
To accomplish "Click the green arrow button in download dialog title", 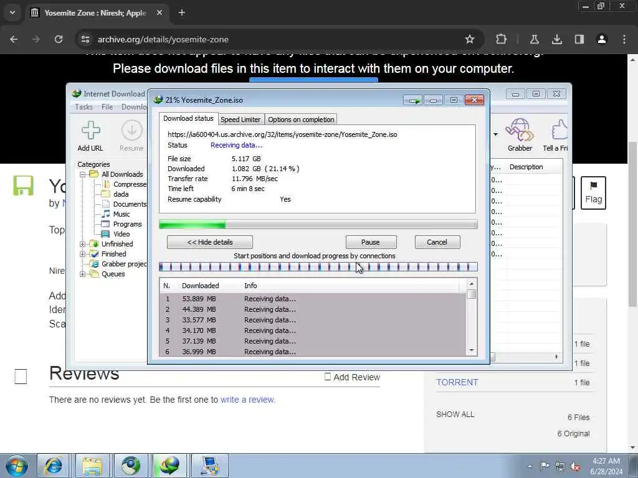I will (413, 100).
